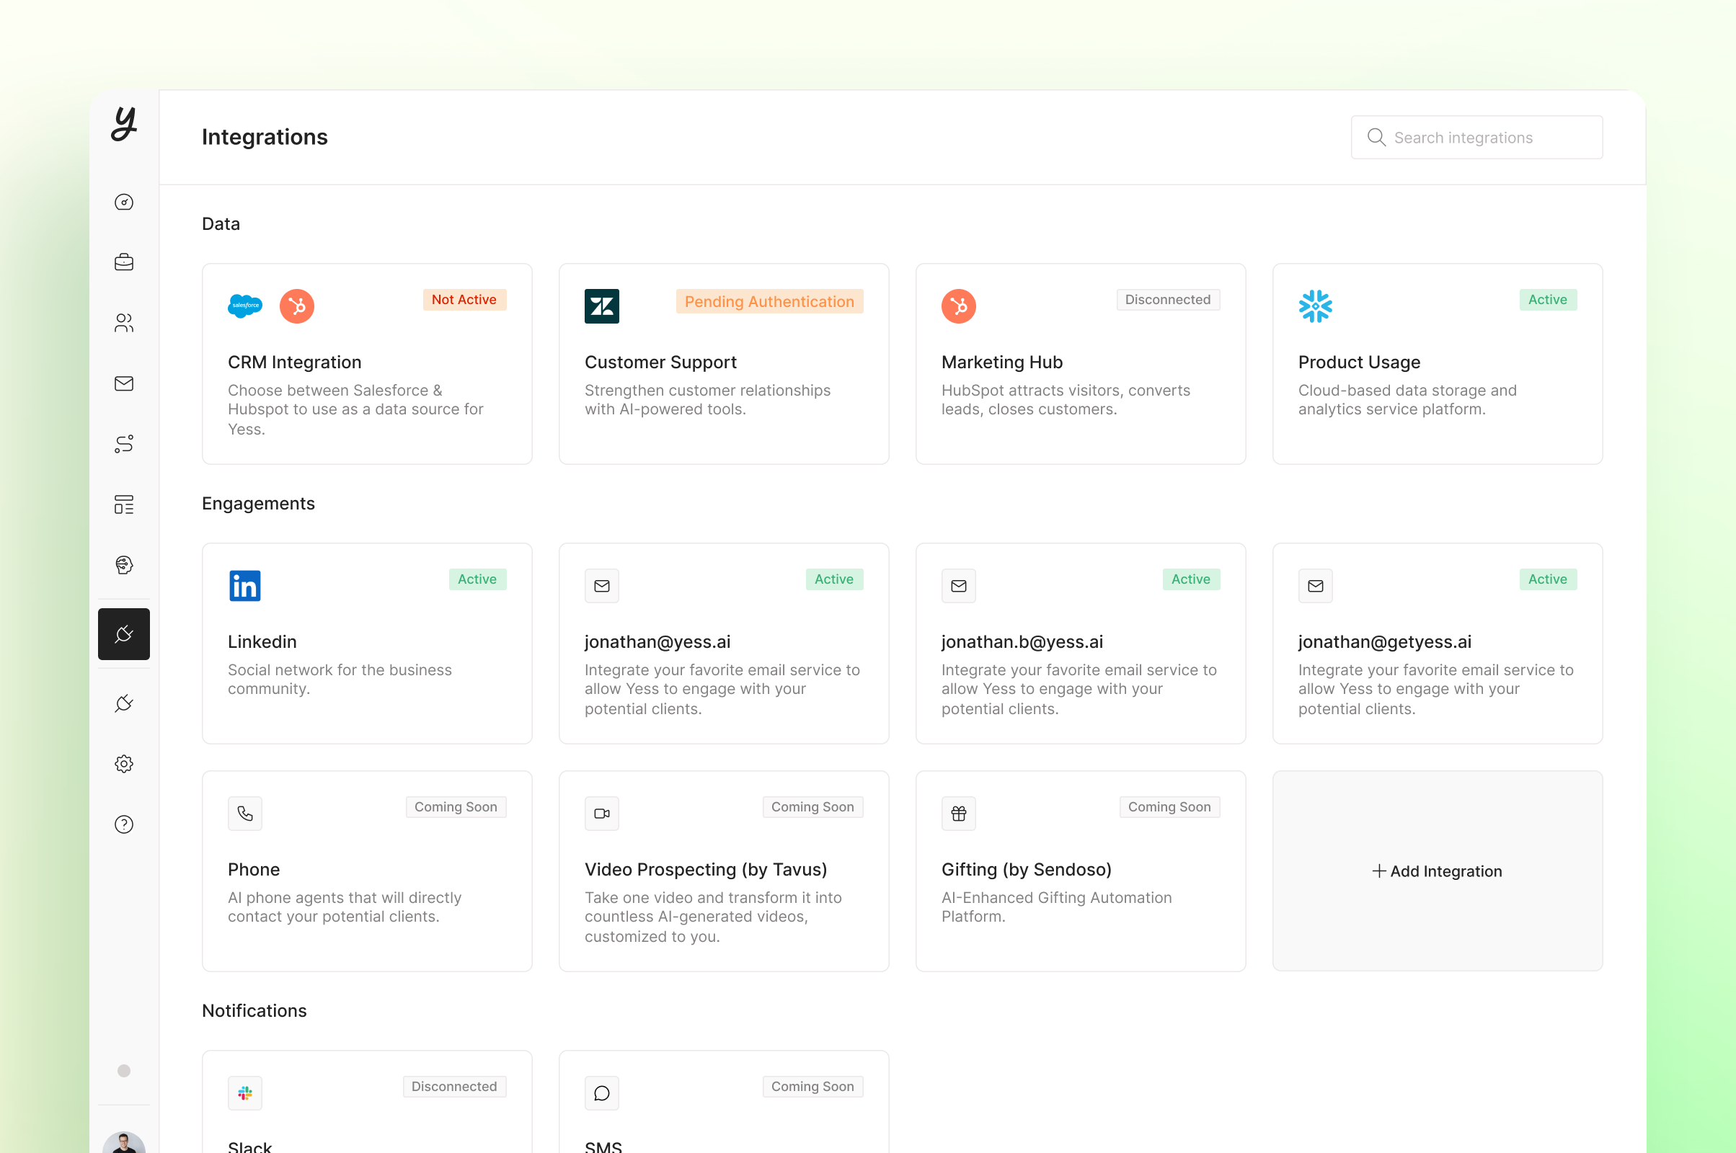This screenshot has width=1736, height=1153.
Task: Click the magnifier icon in search box
Action: click(x=1376, y=138)
